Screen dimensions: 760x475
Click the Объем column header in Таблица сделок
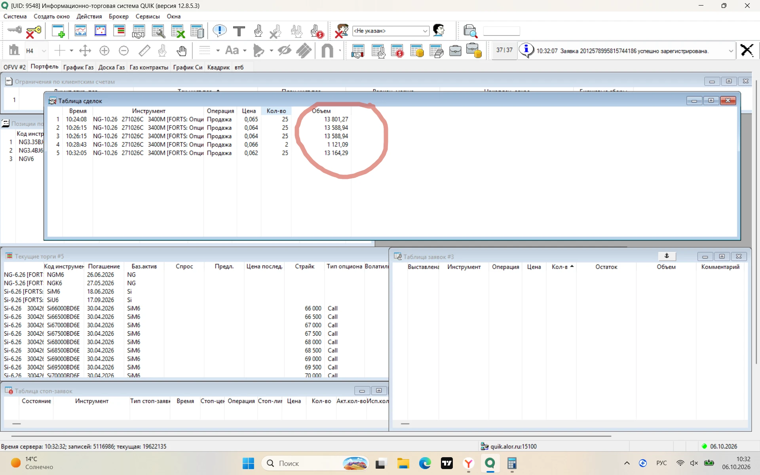pos(321,111)
